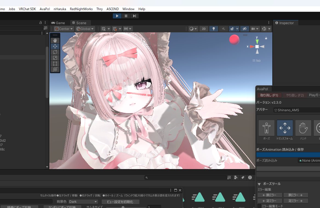The height and width of the screenshot is (208, 320).
Task: Click the やり直し (F2) redo button
Action: [x=295, y=95]
